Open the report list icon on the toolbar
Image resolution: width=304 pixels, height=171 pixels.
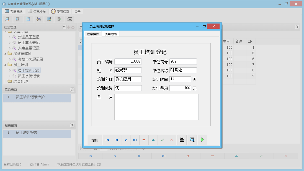click(x=18, y=19)
